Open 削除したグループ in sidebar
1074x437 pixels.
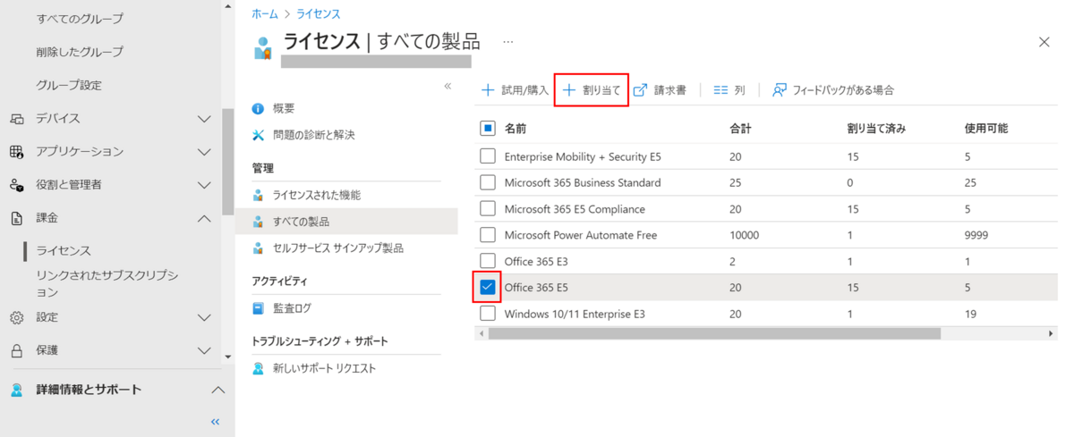(x=80, y=52)
